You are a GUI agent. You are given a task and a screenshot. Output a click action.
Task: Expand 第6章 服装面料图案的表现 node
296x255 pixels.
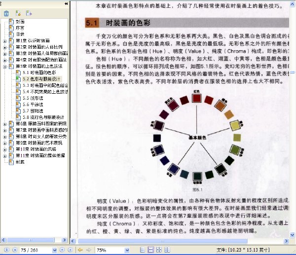(x=5, y=124)
